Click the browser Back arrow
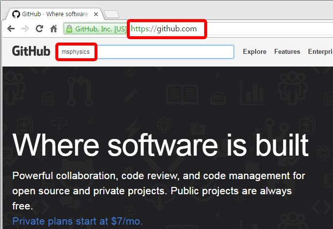This screenshot has height=229, width=333. [x=11, y=28]
